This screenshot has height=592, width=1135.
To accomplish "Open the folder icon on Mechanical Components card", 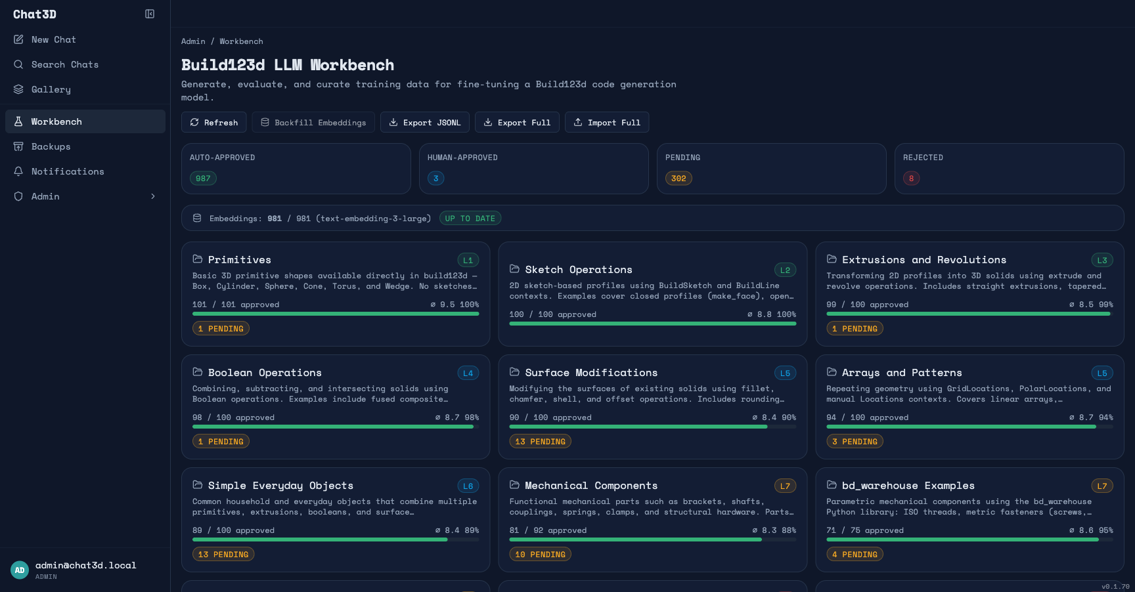I will tap(514, 484).
